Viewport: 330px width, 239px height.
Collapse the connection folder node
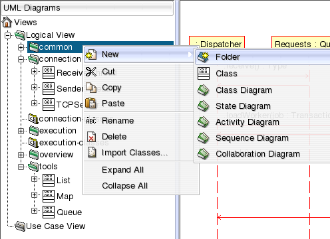click(21, 59)
